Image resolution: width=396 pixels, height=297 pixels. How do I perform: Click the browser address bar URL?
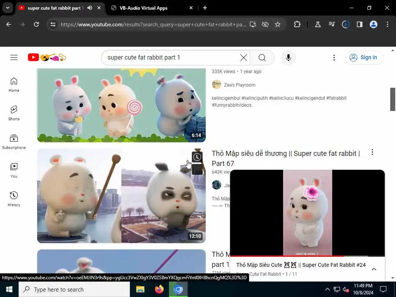point(153,24)
